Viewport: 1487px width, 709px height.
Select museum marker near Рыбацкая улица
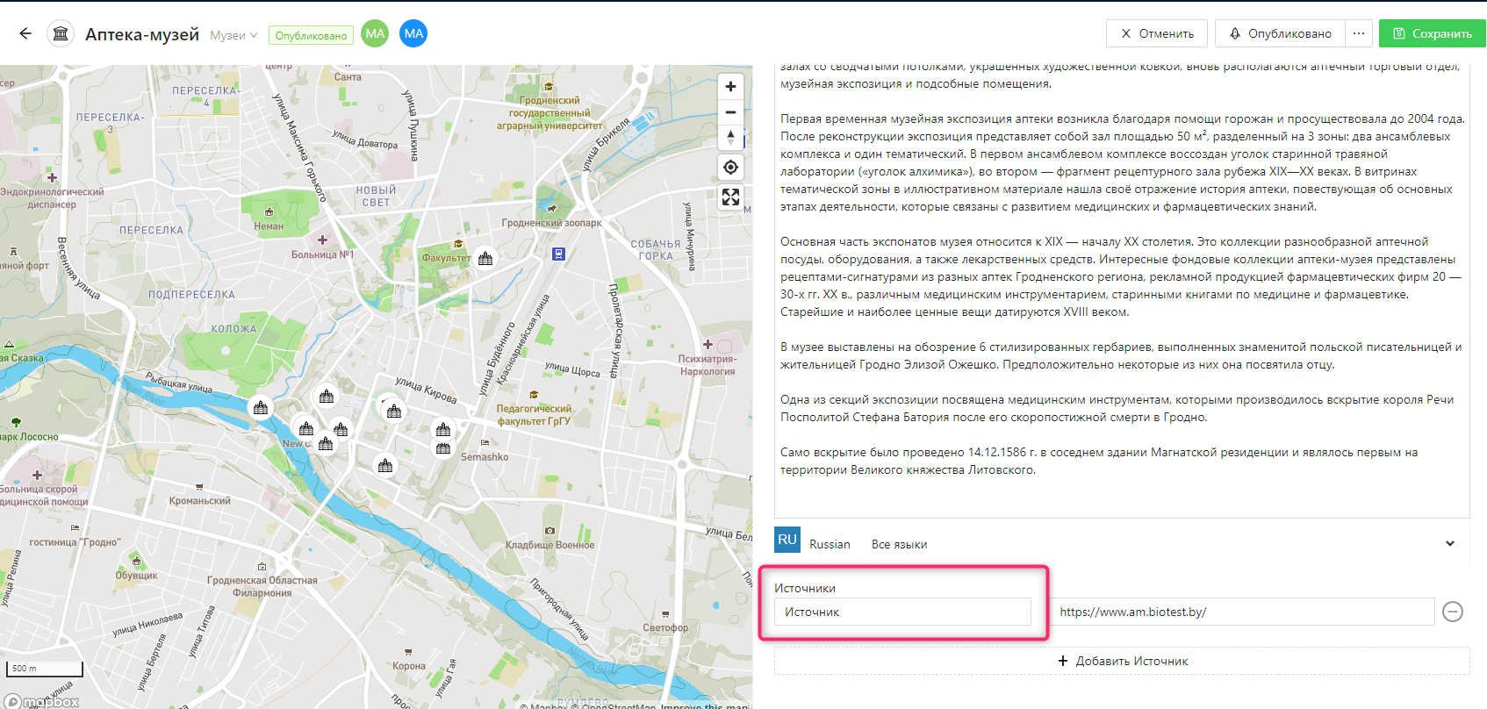coord(261,408)
